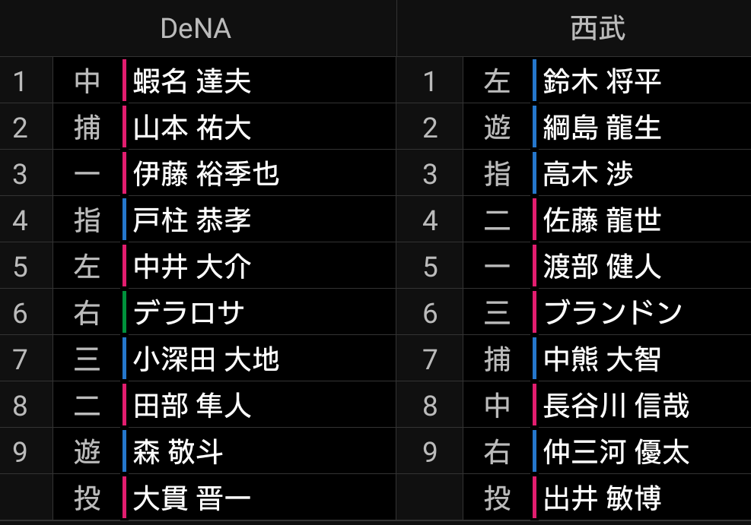Select the DeNA team header
The width and height of the screenshot is (751, 525).
pyautogui.click(x=196, y=29)
